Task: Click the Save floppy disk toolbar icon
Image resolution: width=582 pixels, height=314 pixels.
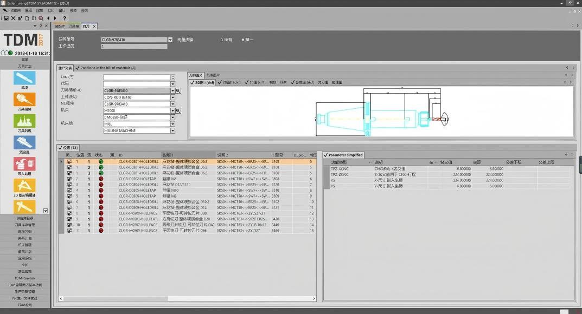Action: click(7, 18)
